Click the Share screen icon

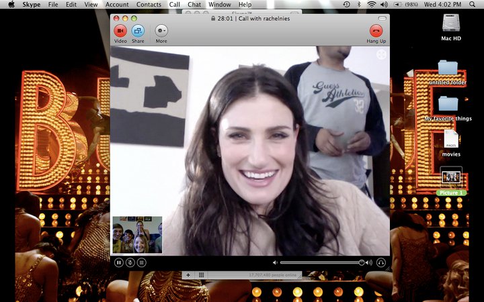(x=138, y=30)
